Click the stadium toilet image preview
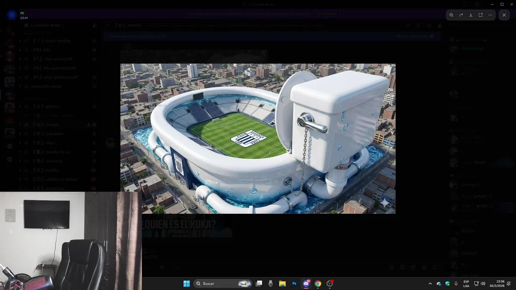The image size is (516, 290). coord(258,139)
